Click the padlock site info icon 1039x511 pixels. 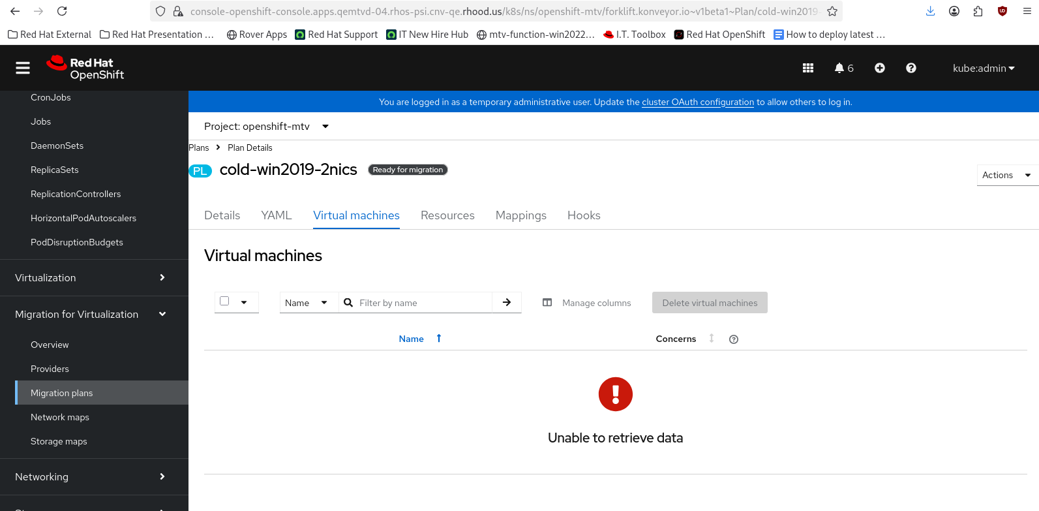click(x=177, y=11)
